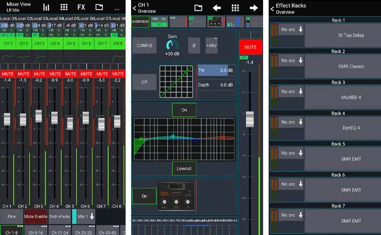Screen dimensions: 381x235
Task: Open the three-dot overflow menu in Mixer View
Action: pos(117,9)
